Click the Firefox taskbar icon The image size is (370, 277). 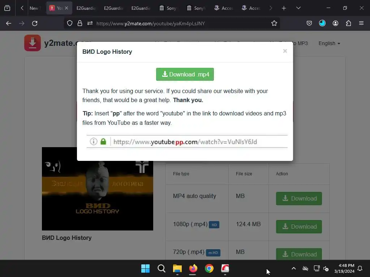pos(193,268)
